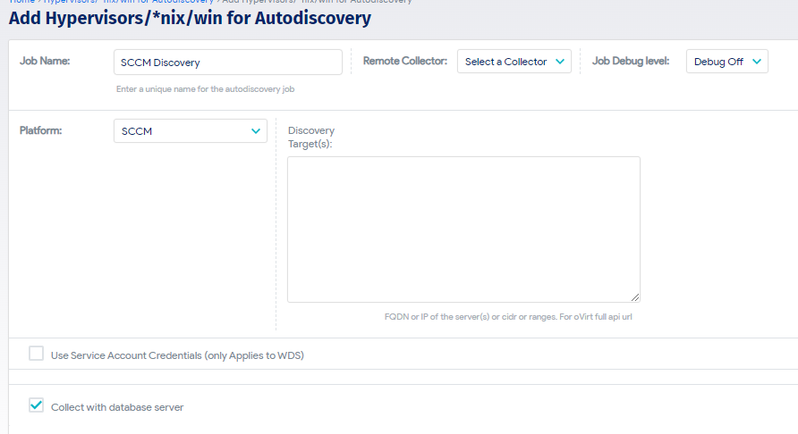Screen dimensions: 798x434
Task: Click the Job Name input field
Action: click(x=228, y=62)
